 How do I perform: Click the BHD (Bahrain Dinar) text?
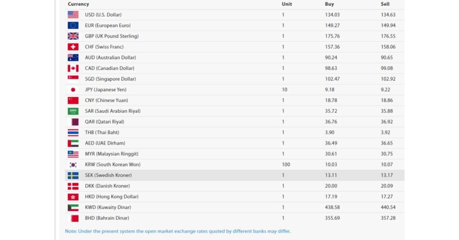point(107,218)
